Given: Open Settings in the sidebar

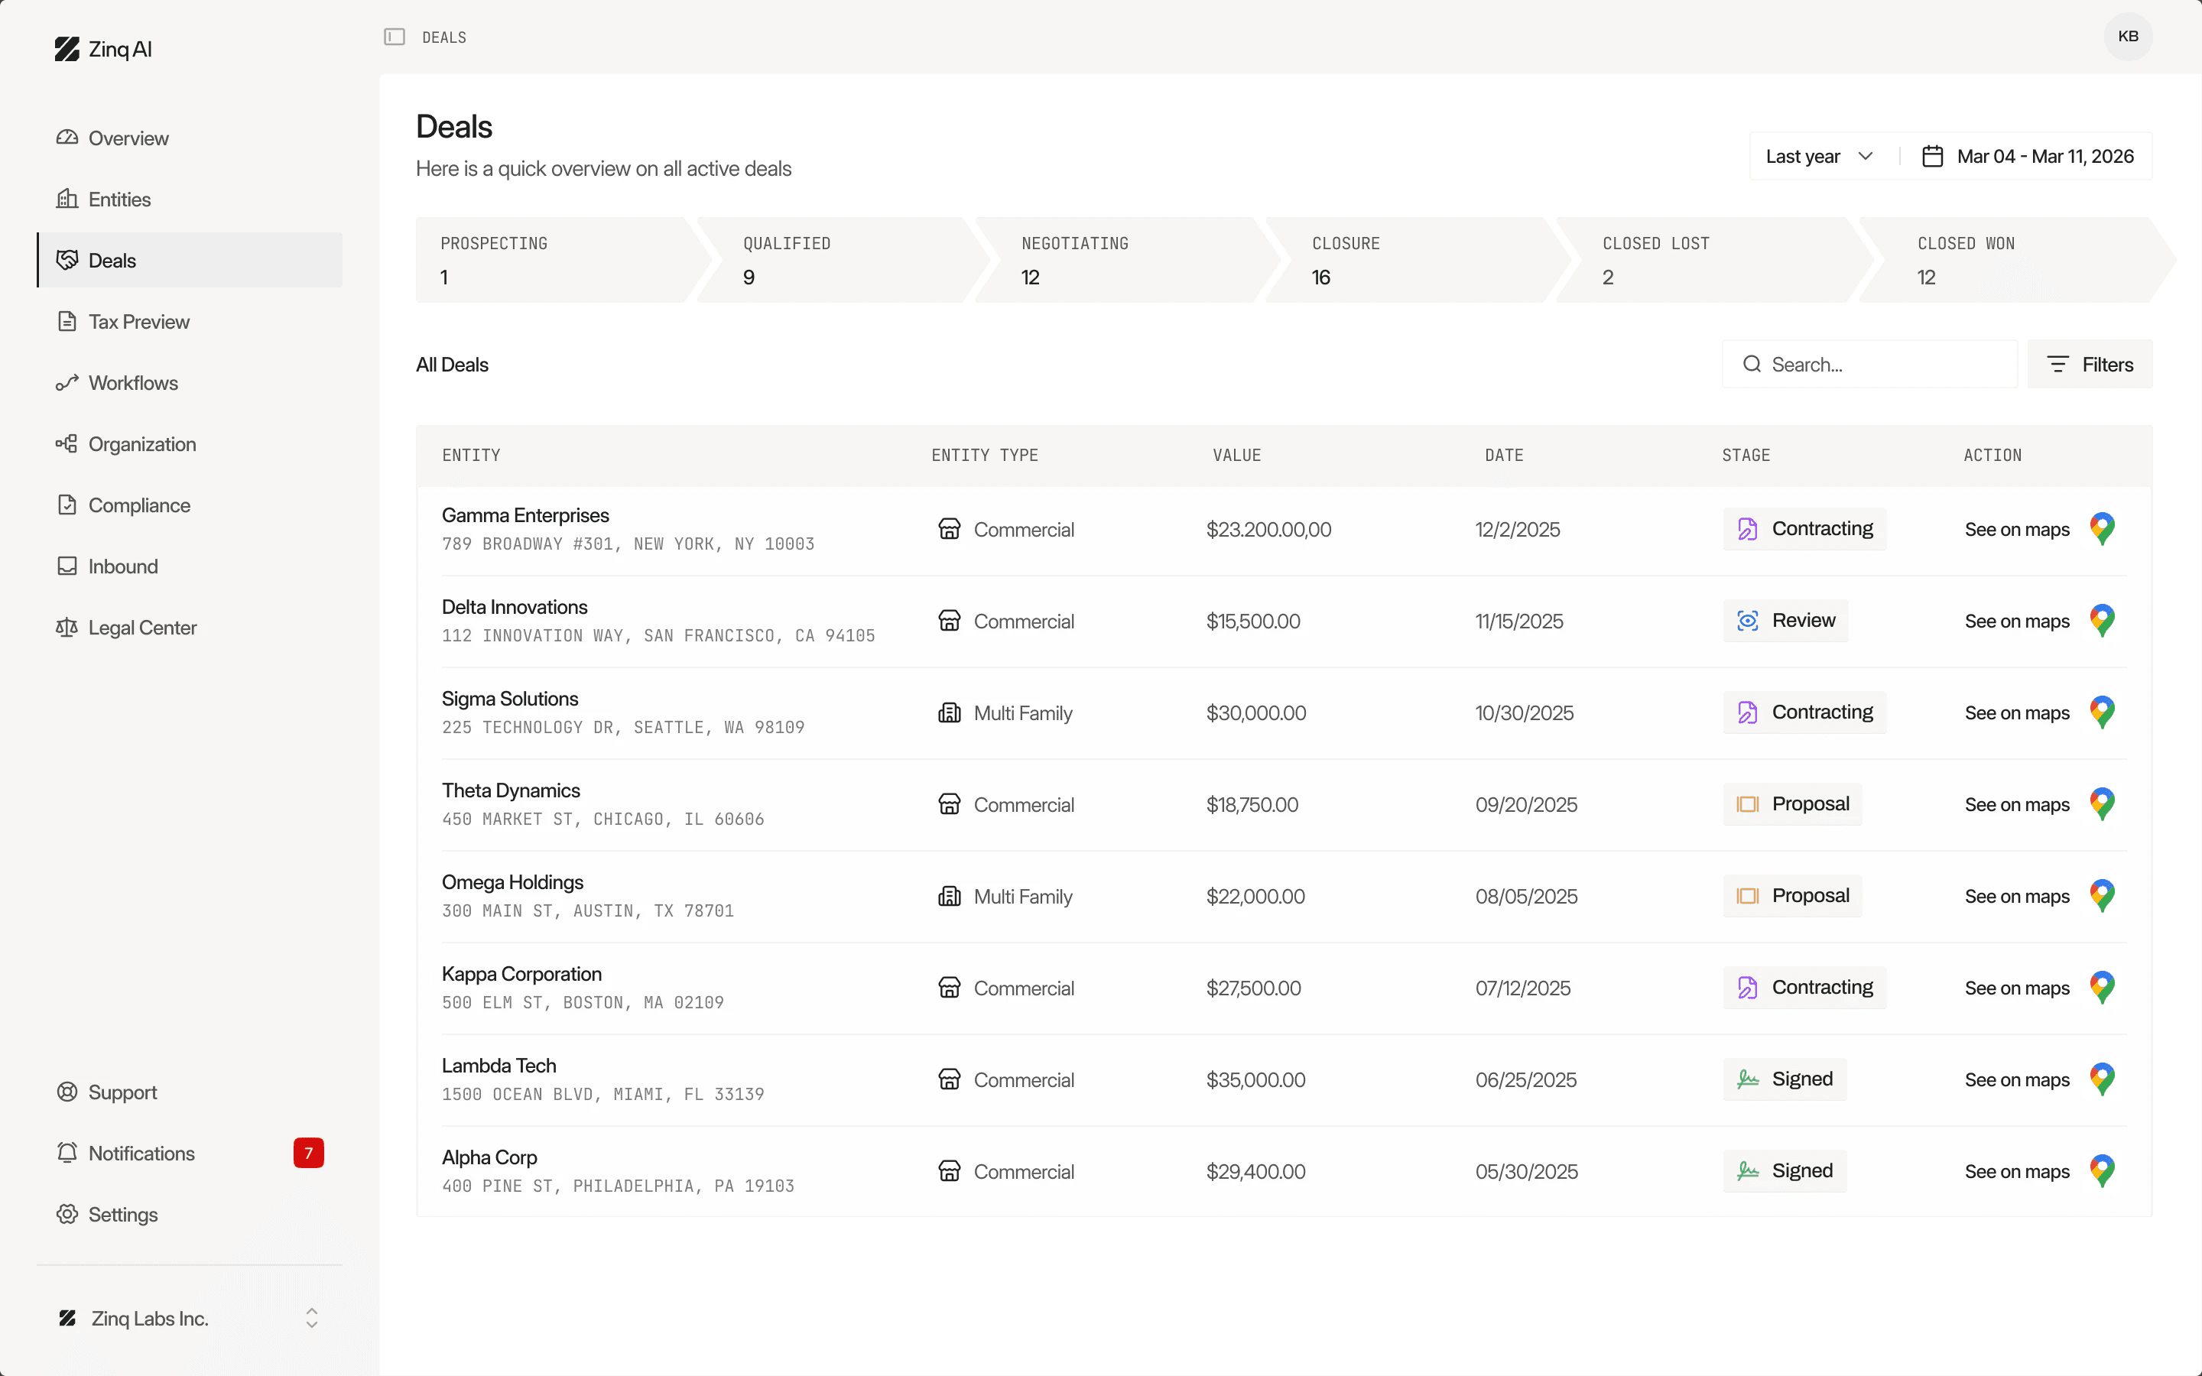Looking at the screenshot, I should [190, 1214].
